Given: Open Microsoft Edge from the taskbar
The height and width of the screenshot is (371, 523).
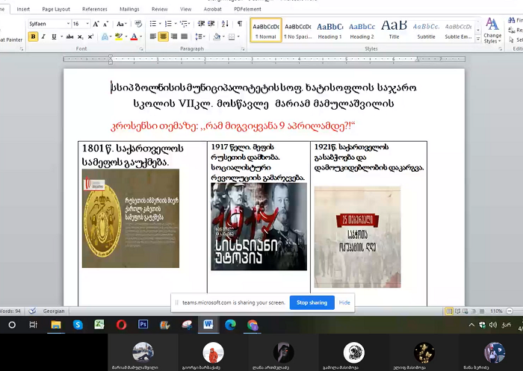Looking at the screenshot, I should click(230, 325).
